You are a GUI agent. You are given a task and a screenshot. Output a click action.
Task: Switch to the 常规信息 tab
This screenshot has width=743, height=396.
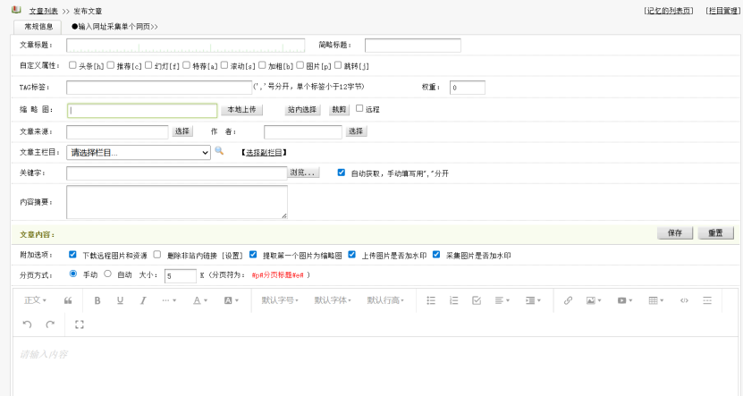[x=38, y=27]
